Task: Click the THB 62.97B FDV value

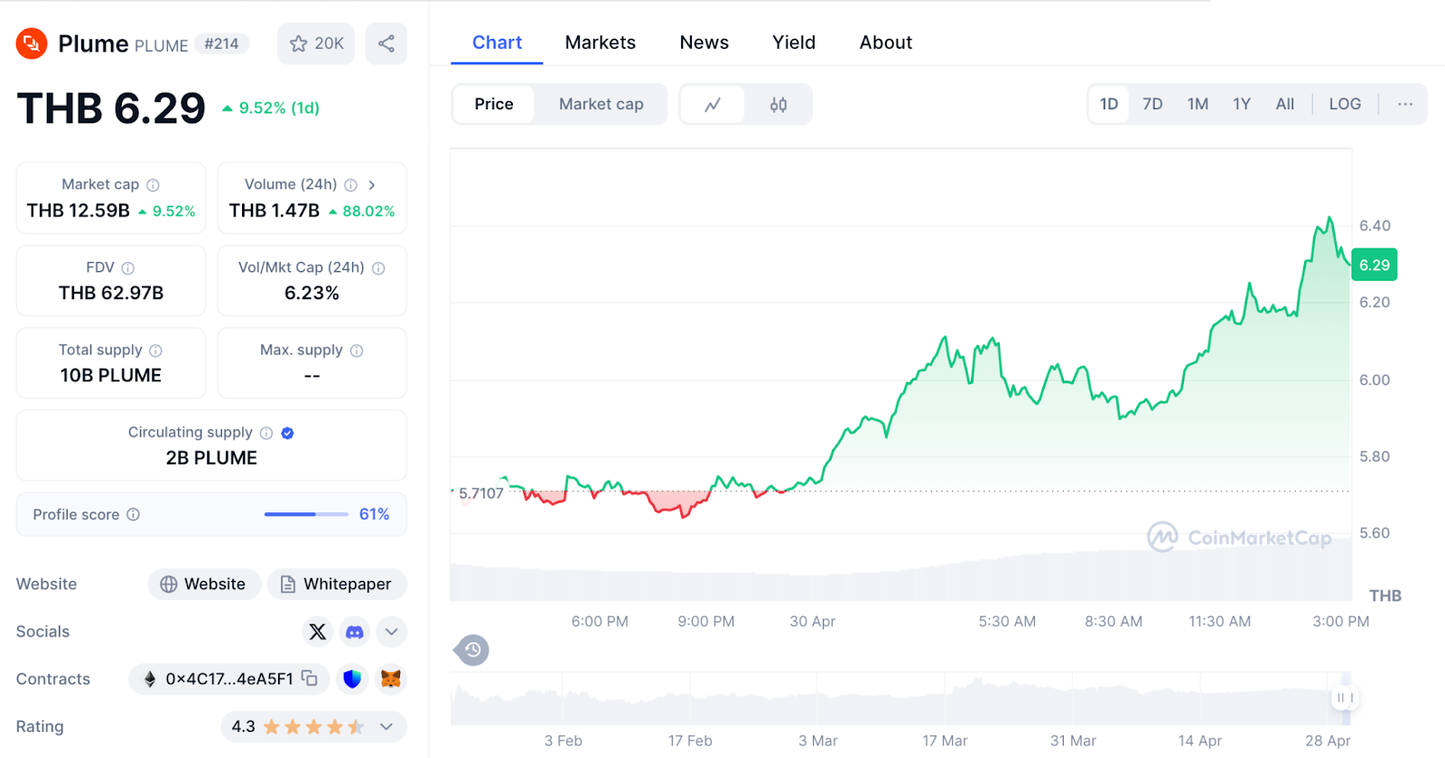Action: click(x=111, y=293)
